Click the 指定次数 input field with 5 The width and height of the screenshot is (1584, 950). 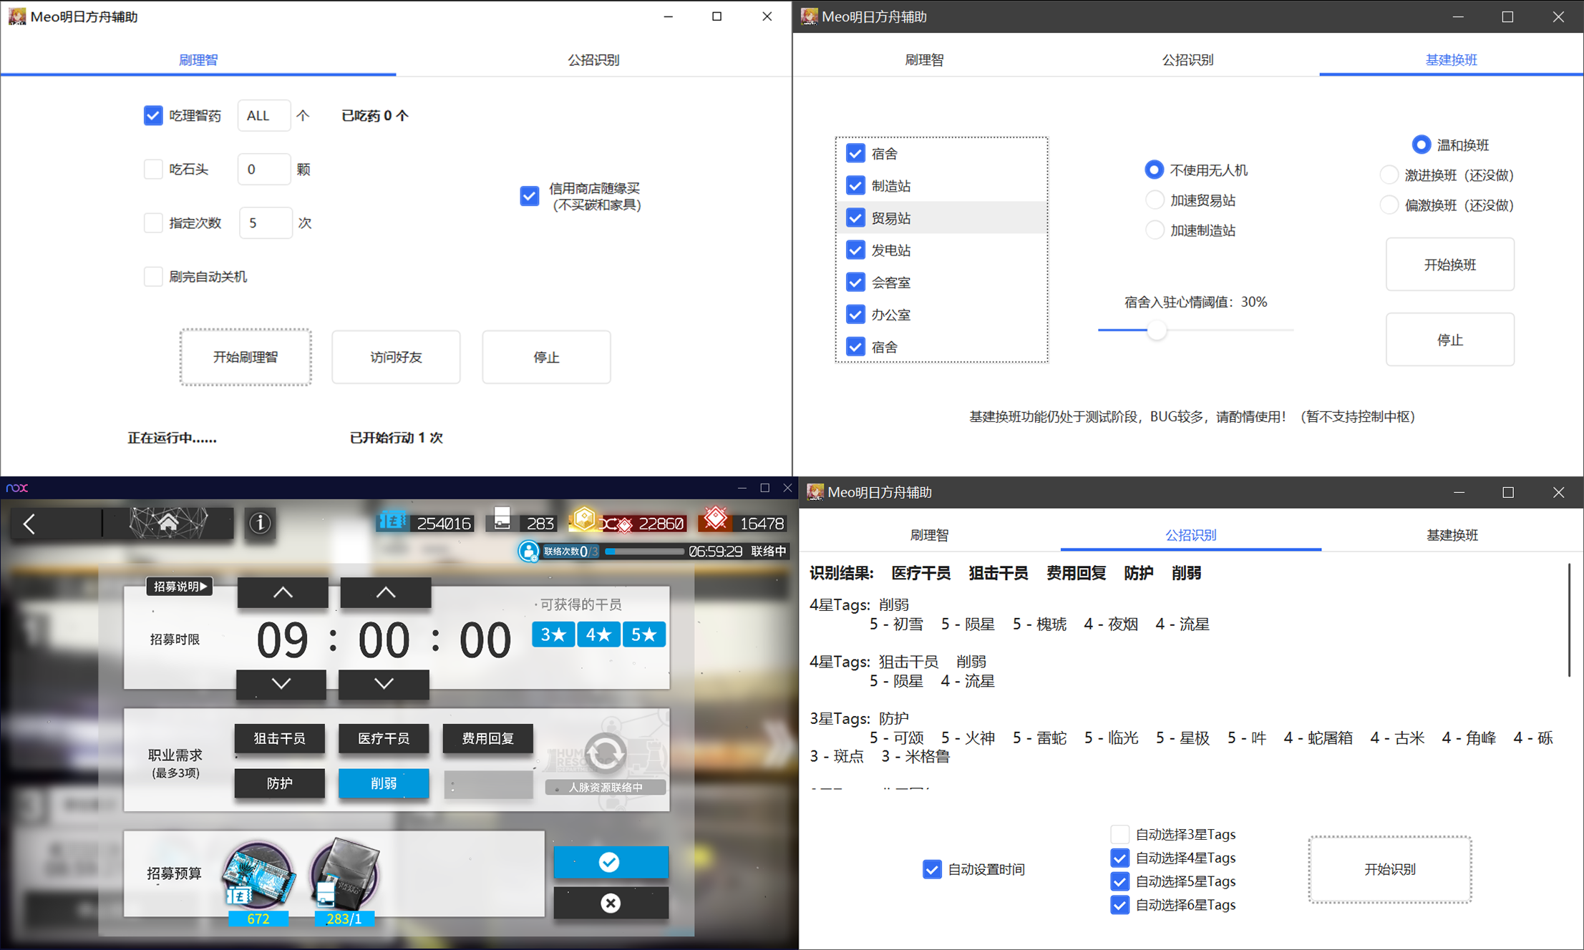(x=266, y=222)
